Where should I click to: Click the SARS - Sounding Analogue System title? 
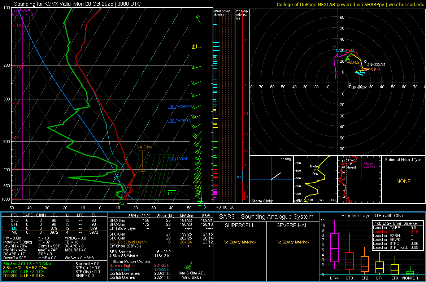pos(266,217)
